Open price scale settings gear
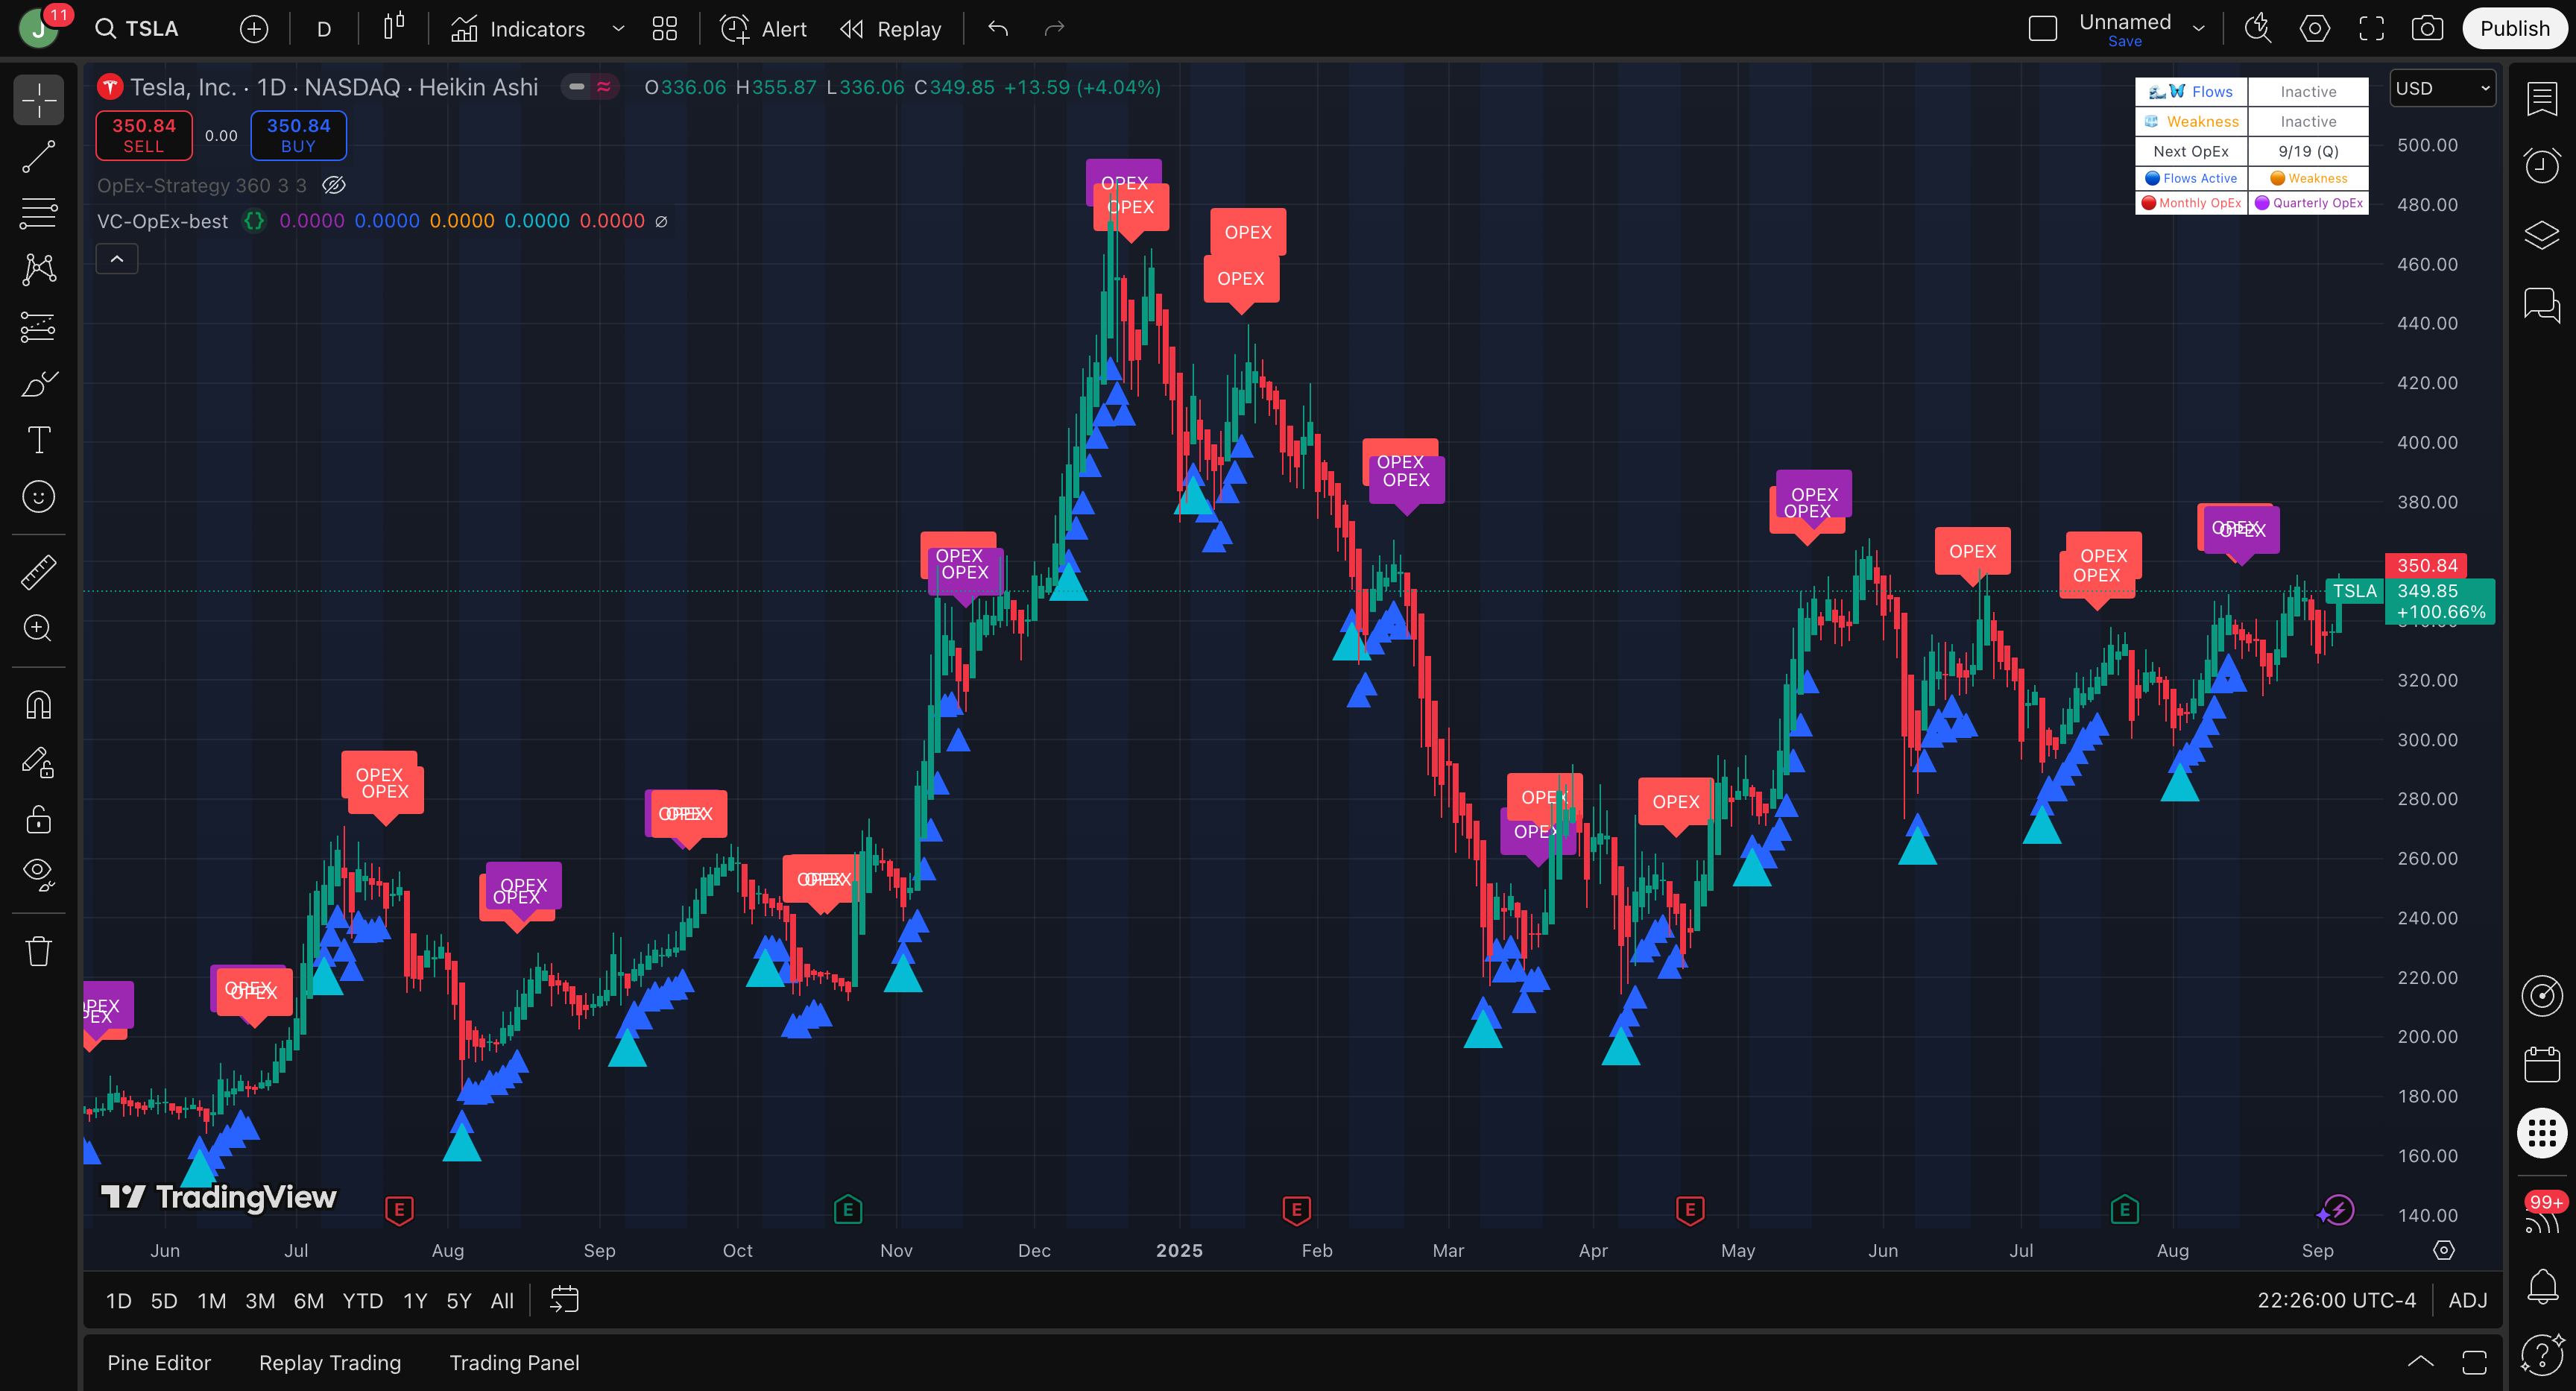 coord(2444,1250)
